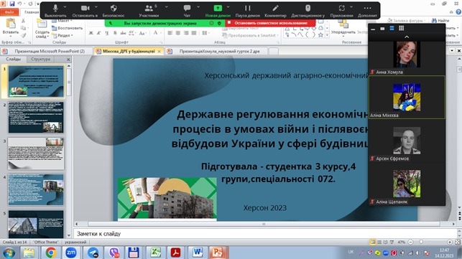
Task: Collapse video panel using up chevron
Action: click(x=407, y=37)
